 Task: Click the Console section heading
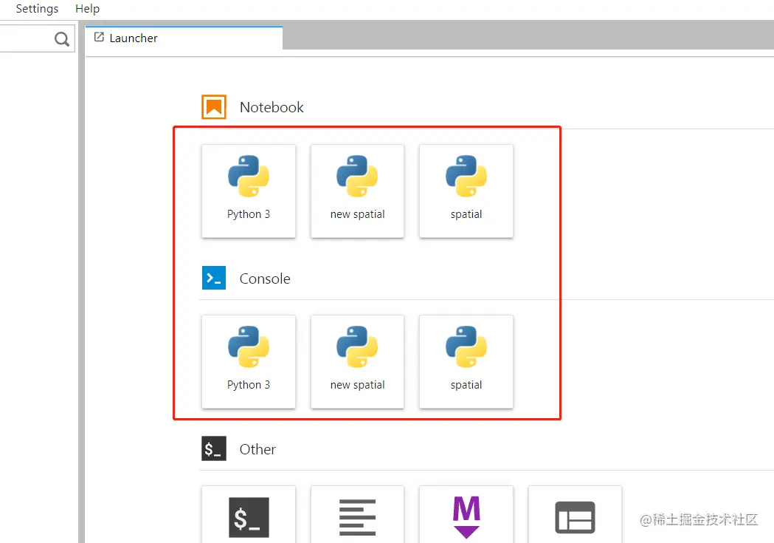[265, 279]
